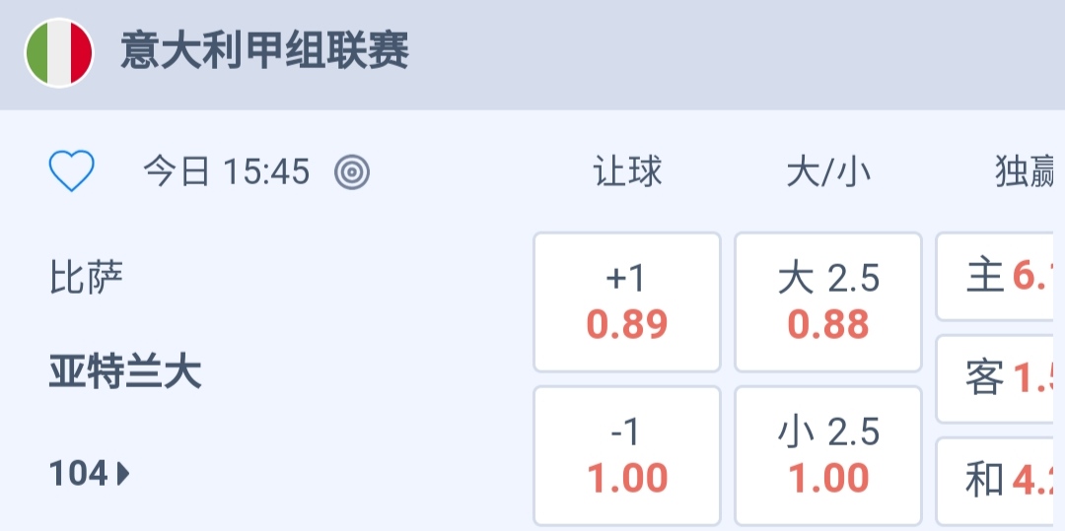The image size is (1065, 531).
Task: Pick Over 2.5 (大) odds 0.88
Action: 828,302
